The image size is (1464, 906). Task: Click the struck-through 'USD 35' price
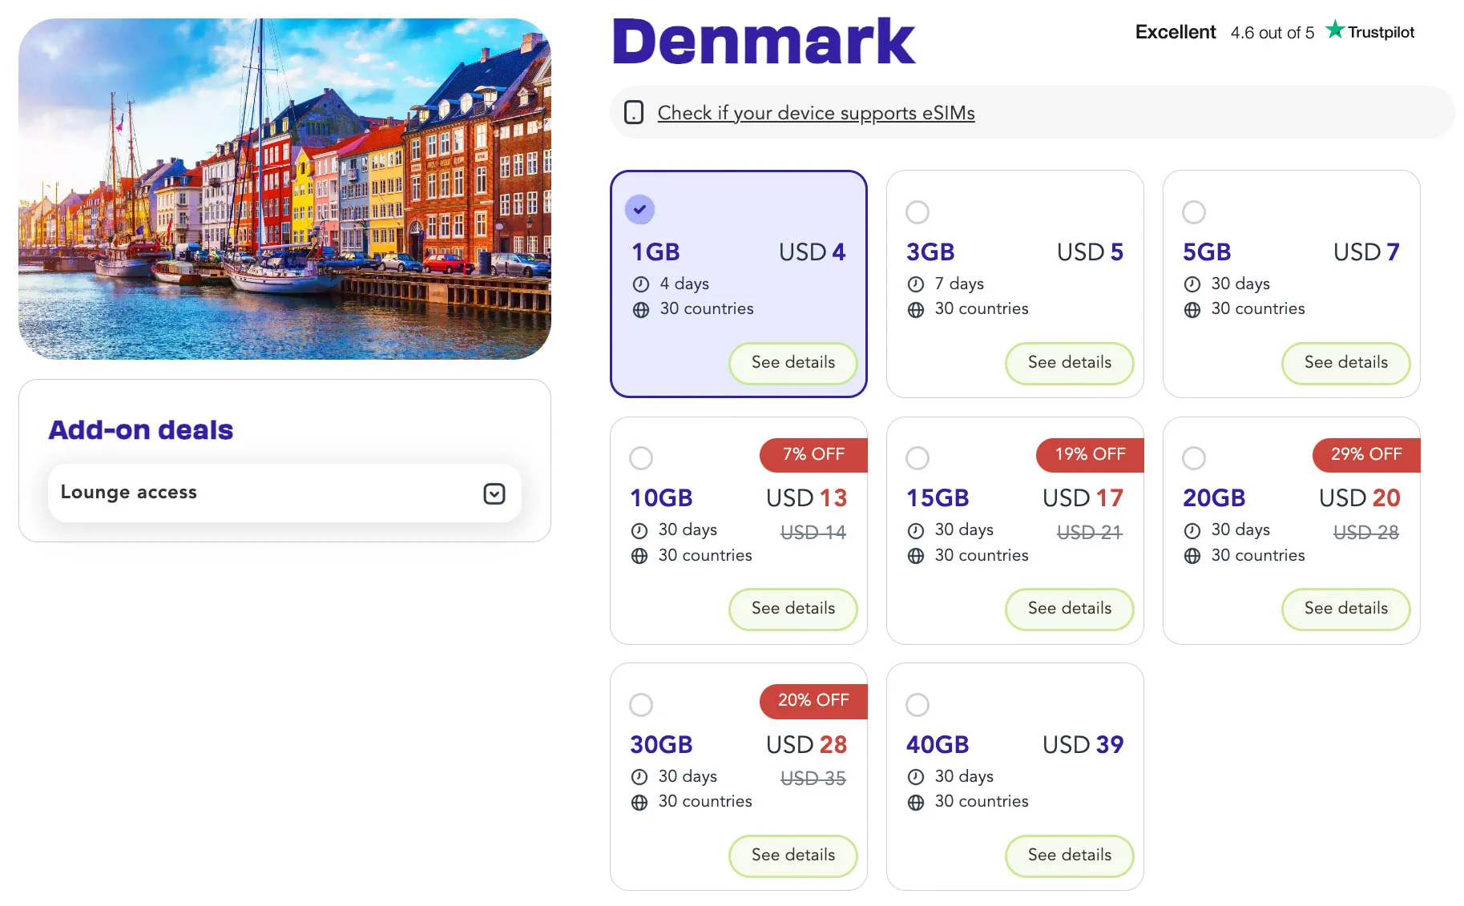click(x=813, y=778)
